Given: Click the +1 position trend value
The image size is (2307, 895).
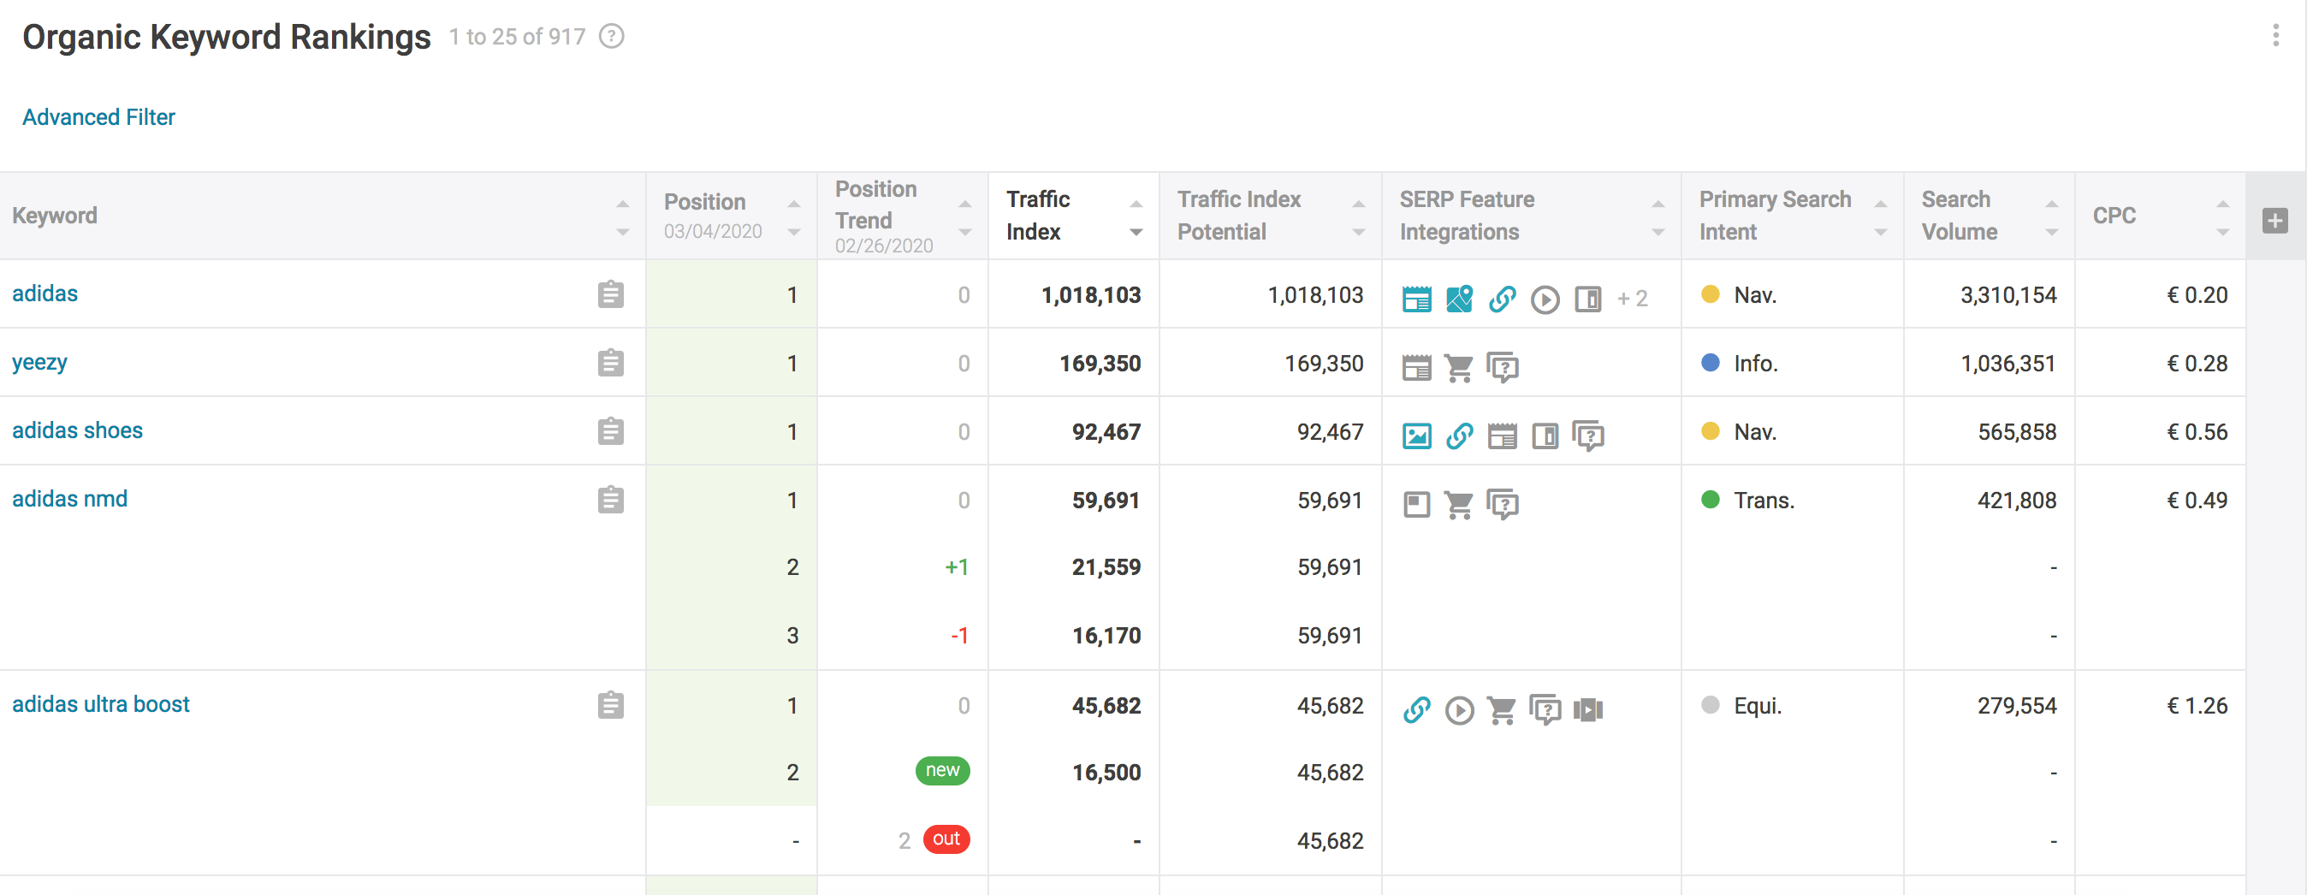Looking at the screenshot, I should (x=957, y=567).
